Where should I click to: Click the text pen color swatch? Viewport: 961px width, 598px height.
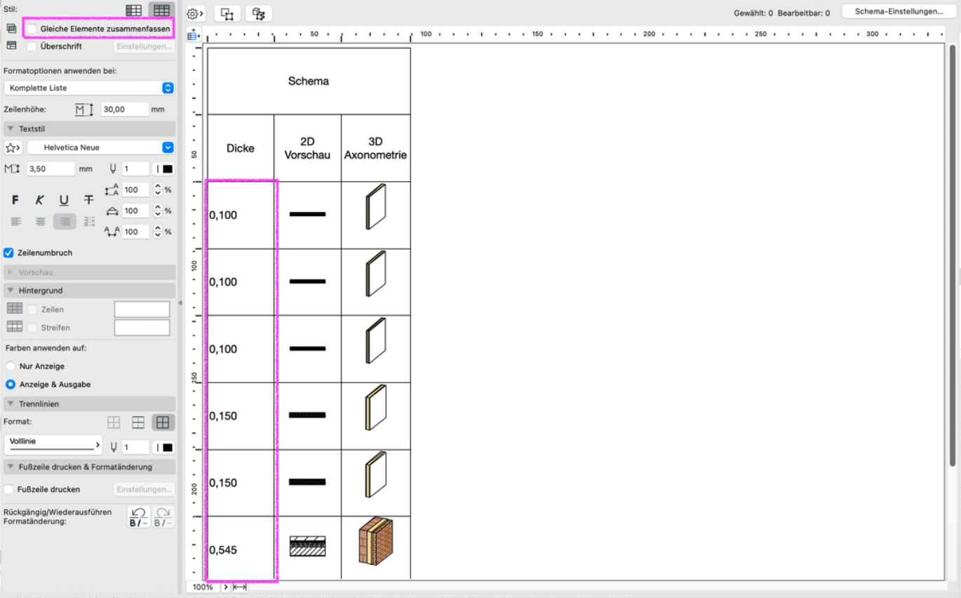click(164, 168)
